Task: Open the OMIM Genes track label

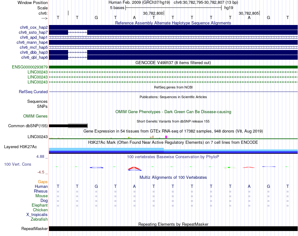Action: (35, 116)
